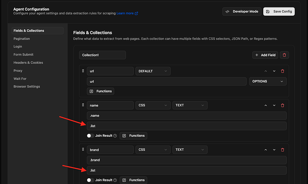Edit the .brand selector input
Screen dimensions: 308x184
tap(187, 160)
